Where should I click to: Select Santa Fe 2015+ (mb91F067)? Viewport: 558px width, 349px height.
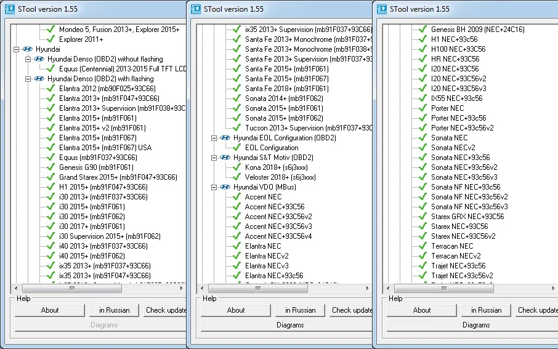coord(287,79)
